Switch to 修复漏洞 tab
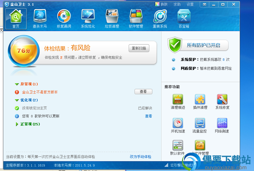 [x=64, y=19]
